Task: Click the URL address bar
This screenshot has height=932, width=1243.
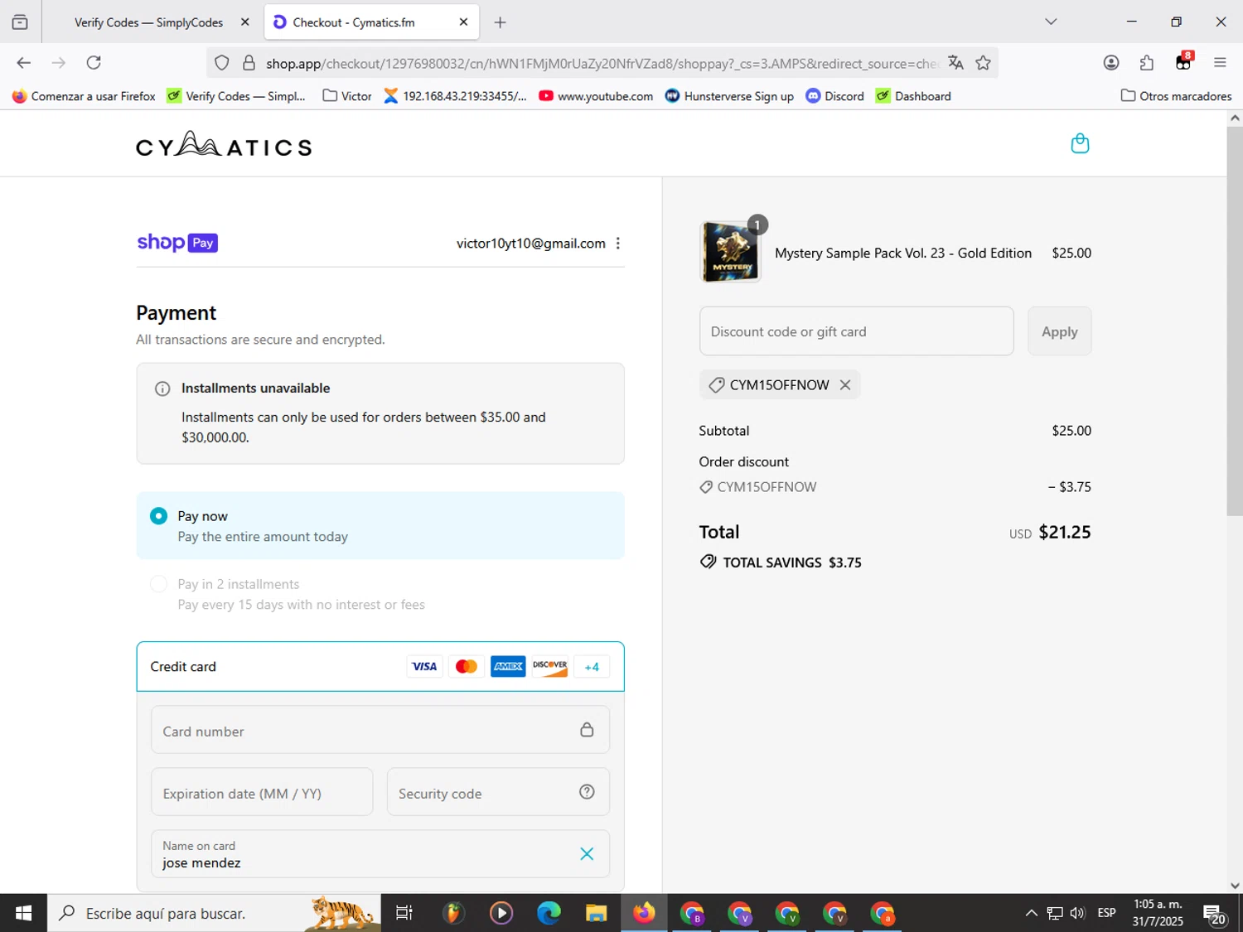Action: pos(601,63)
